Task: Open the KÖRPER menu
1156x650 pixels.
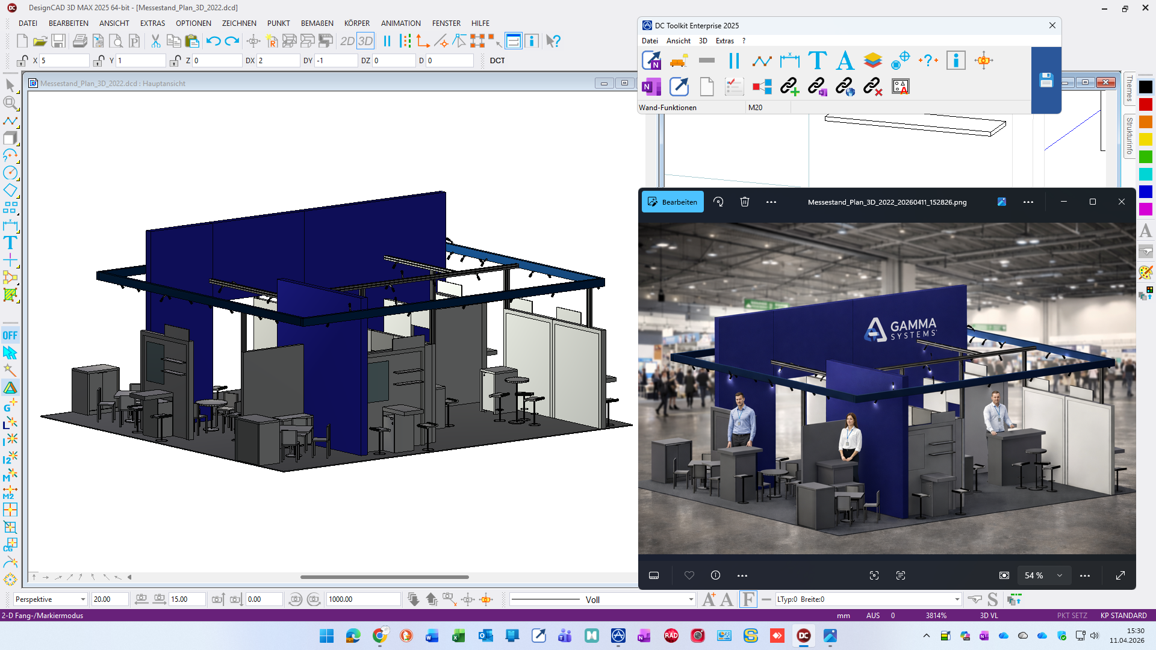Action: [356, 23]
